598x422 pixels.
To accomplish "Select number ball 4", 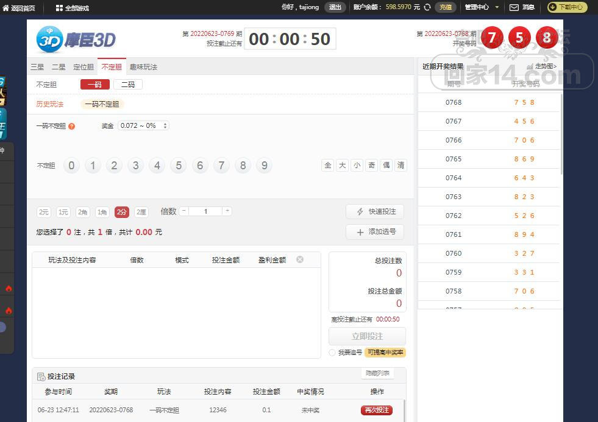I will click(x=157, y=165).
